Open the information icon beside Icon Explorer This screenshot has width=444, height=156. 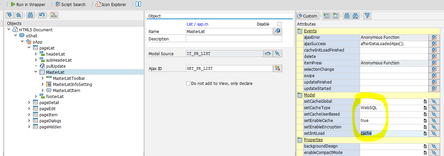[x=138, y=4]
